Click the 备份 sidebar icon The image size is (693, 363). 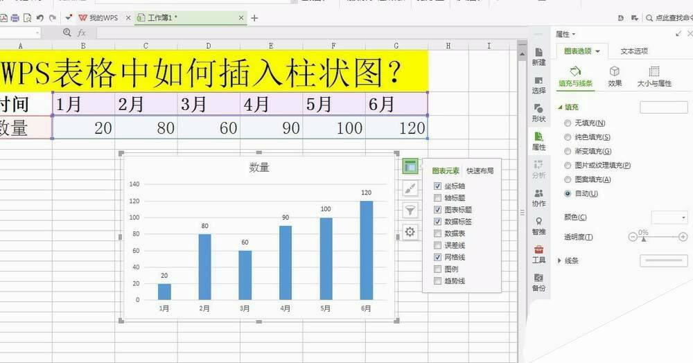(538, 283)
